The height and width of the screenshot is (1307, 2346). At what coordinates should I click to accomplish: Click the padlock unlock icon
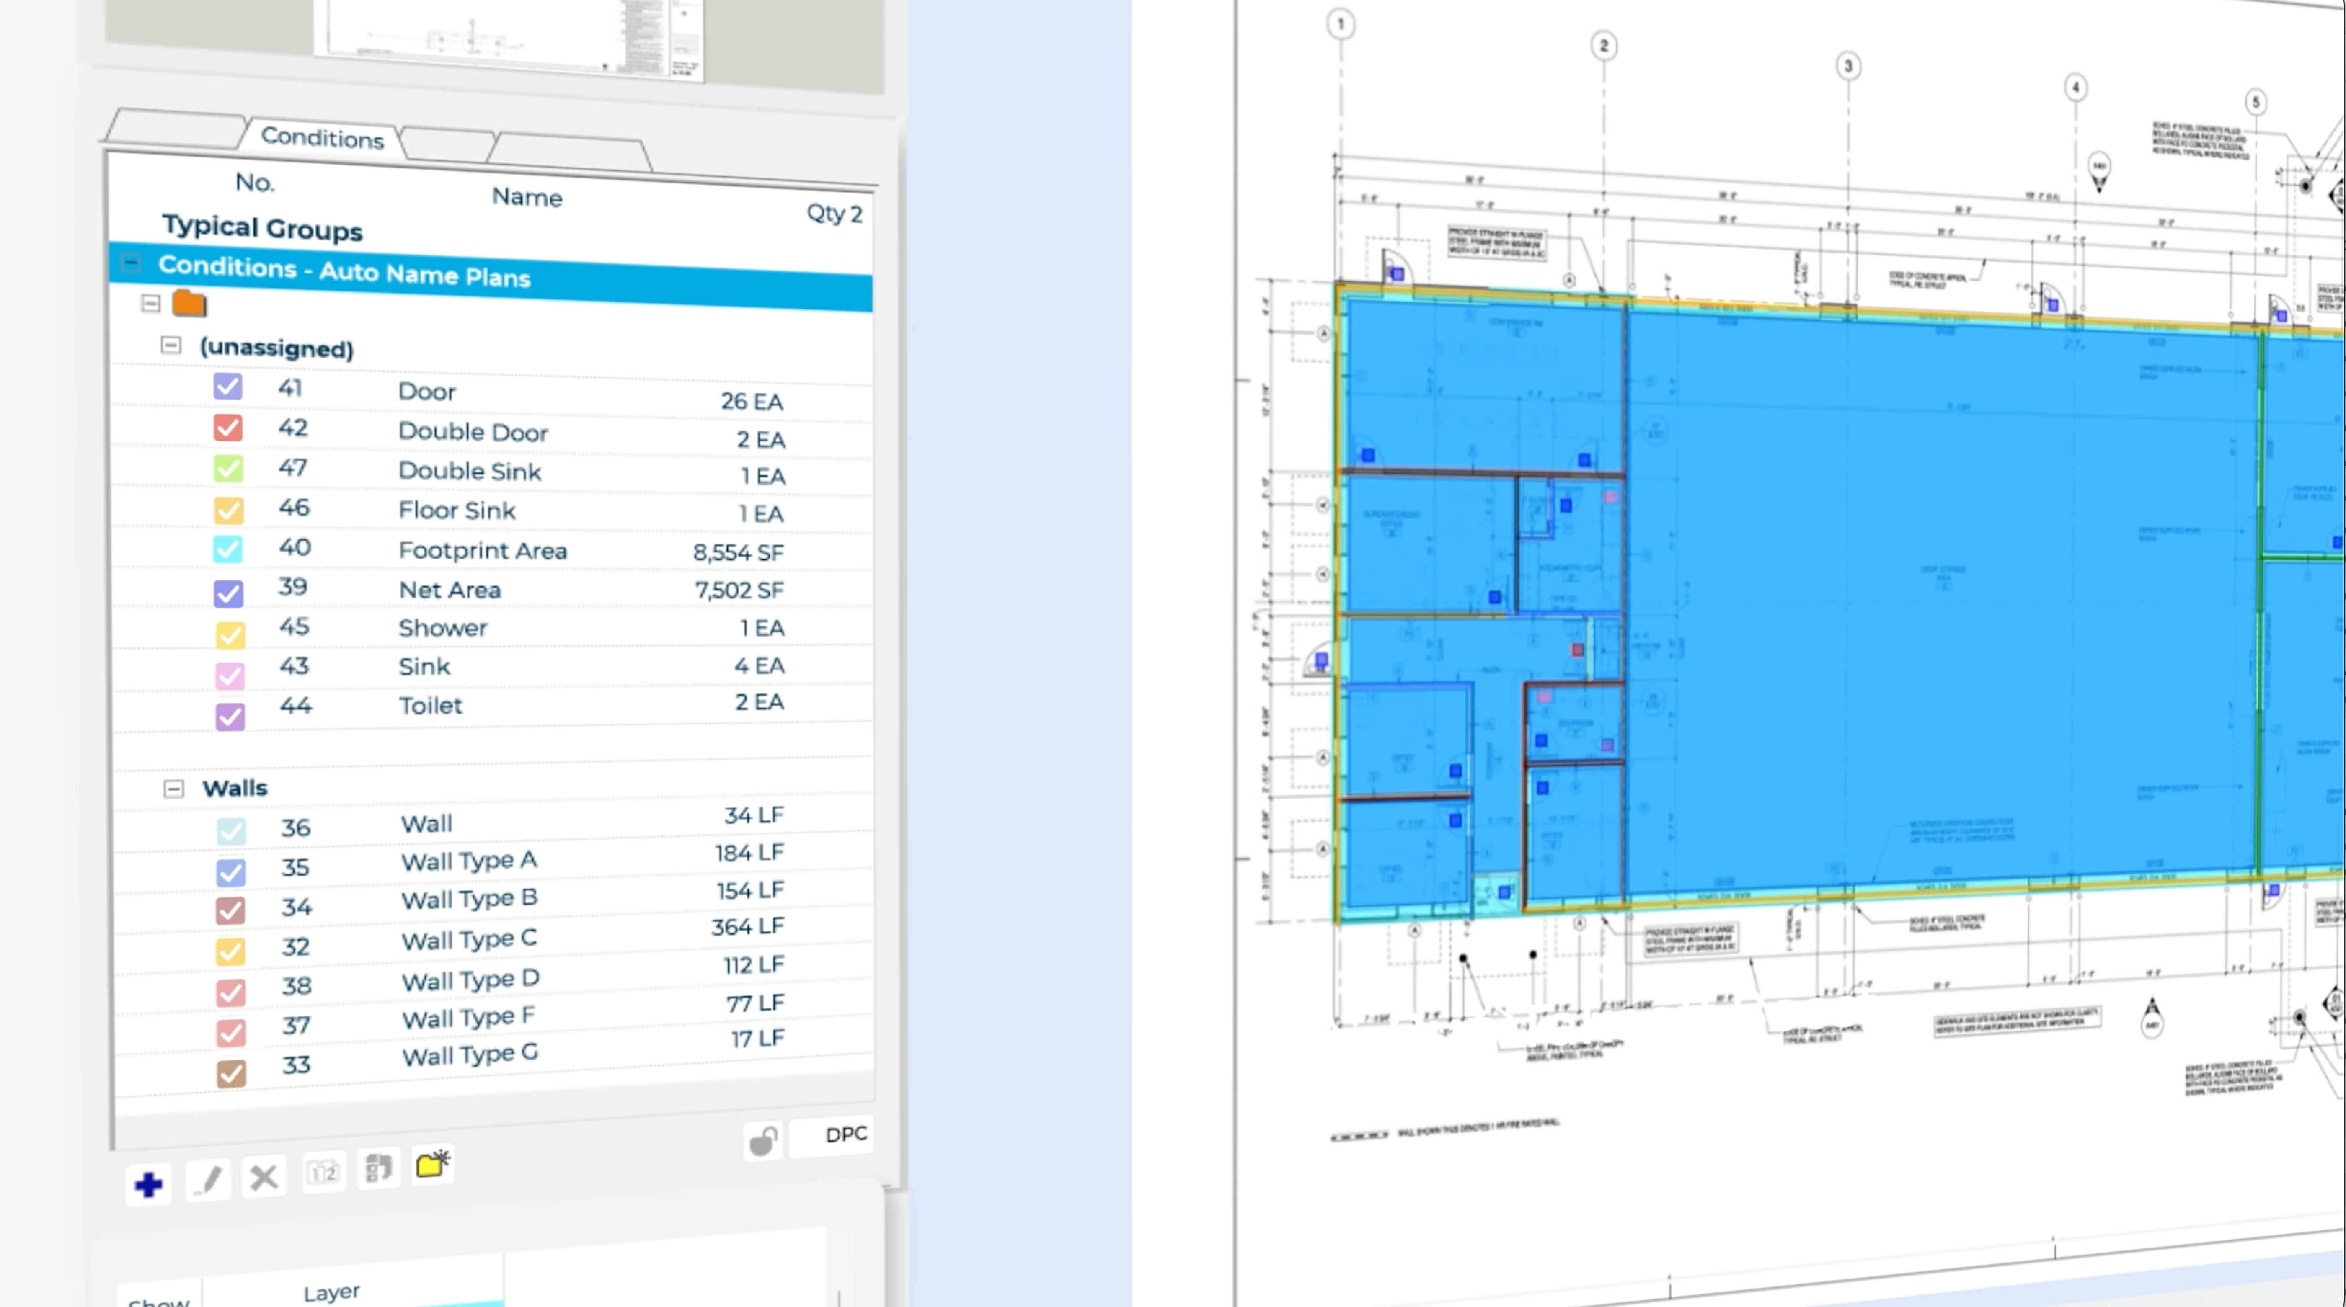tap(763, 1141)
